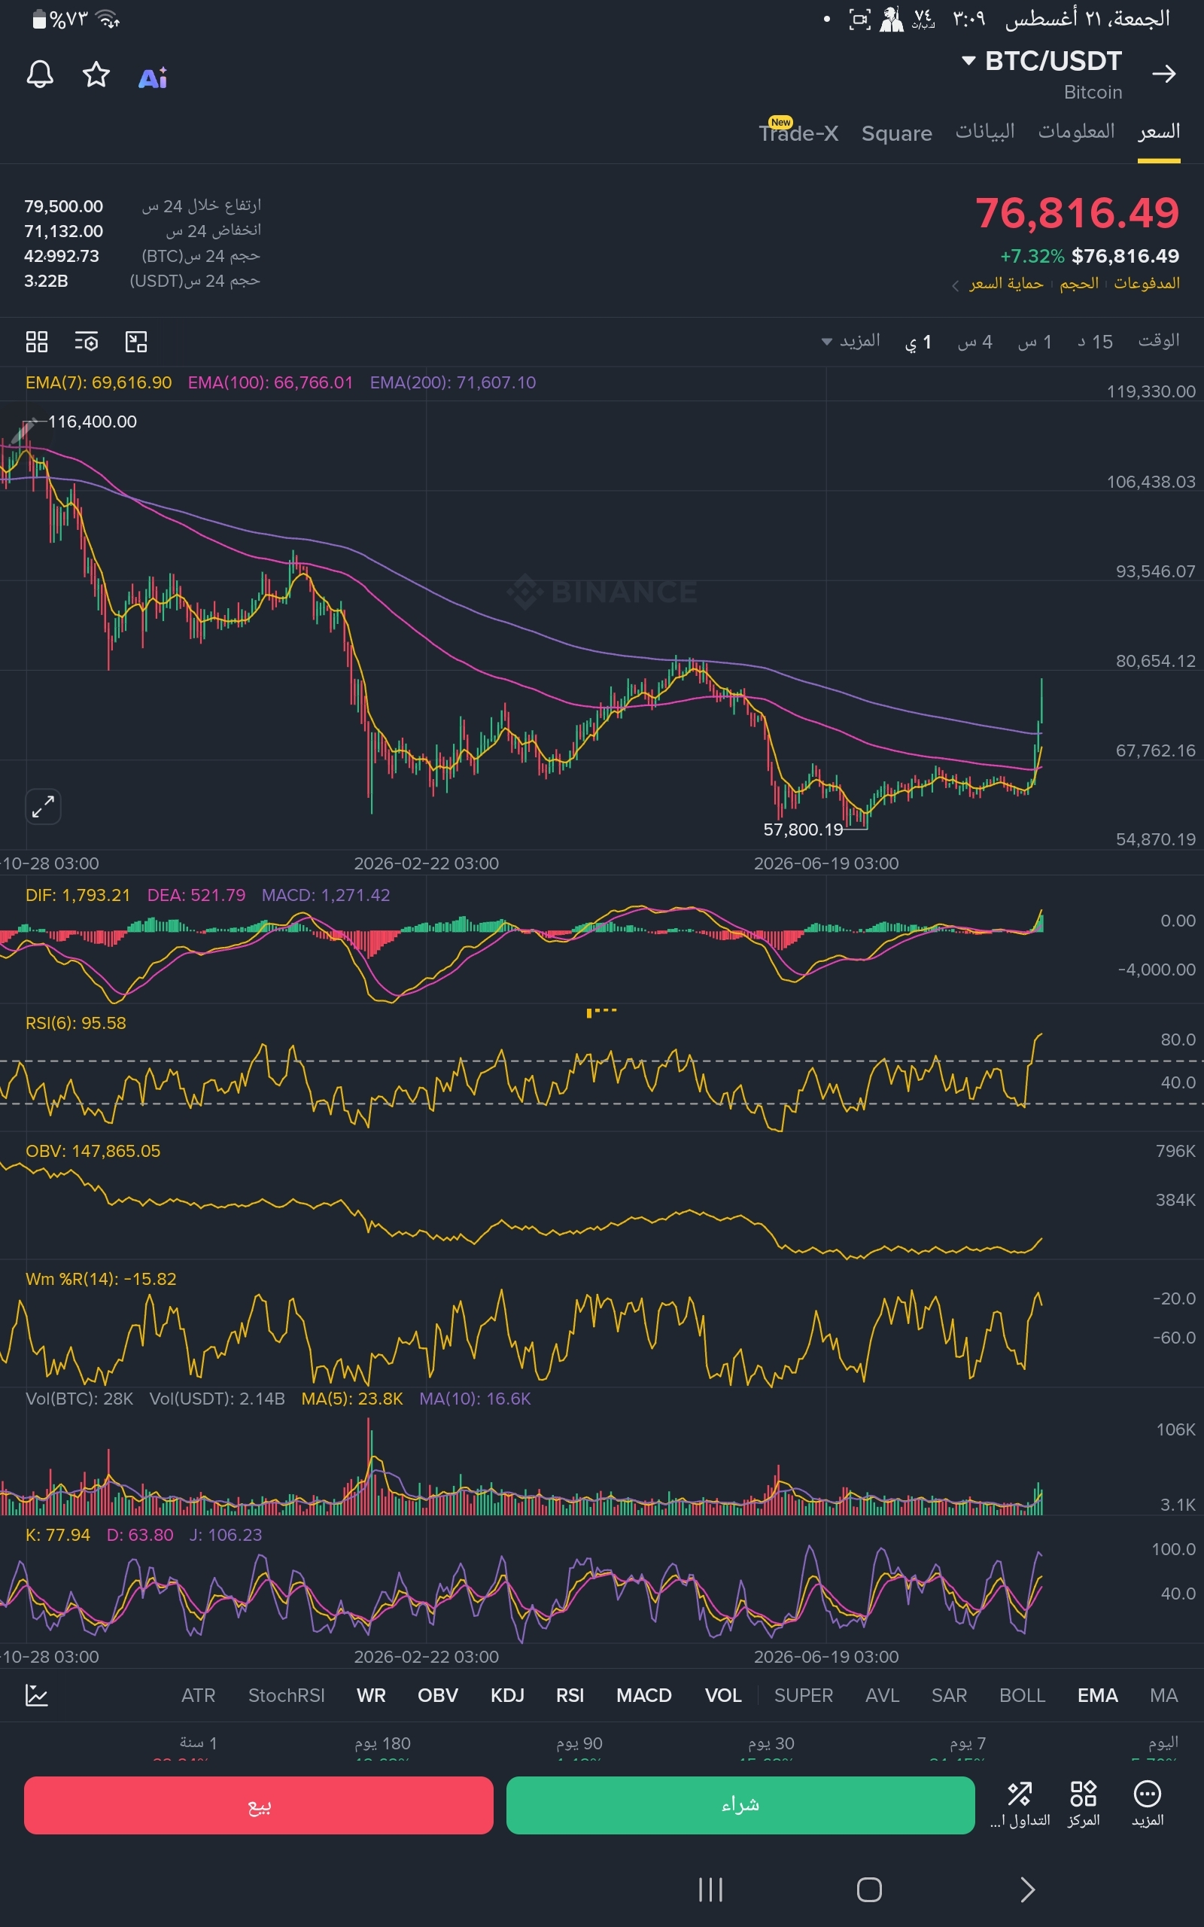Open the chart layout grid icon

click(x=37, y=342)
